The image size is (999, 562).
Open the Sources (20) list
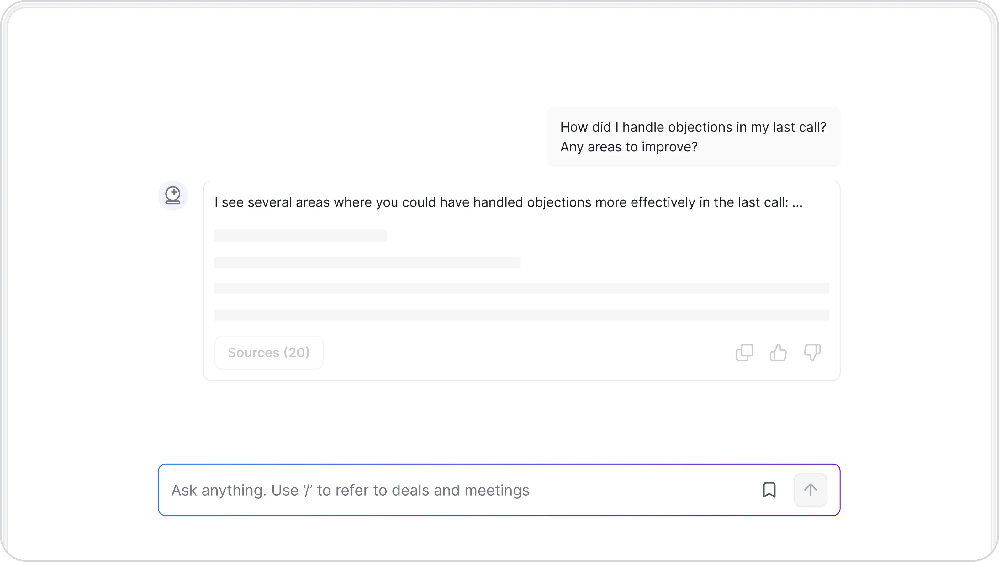click(x=269, y=353)
